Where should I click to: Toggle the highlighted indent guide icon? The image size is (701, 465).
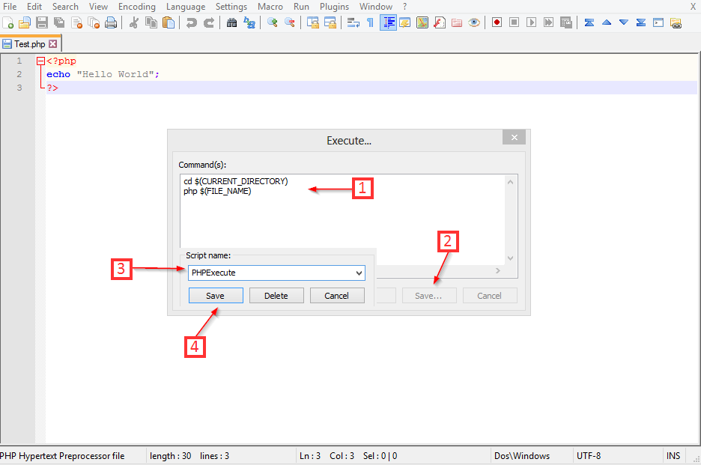click(388, 22)
